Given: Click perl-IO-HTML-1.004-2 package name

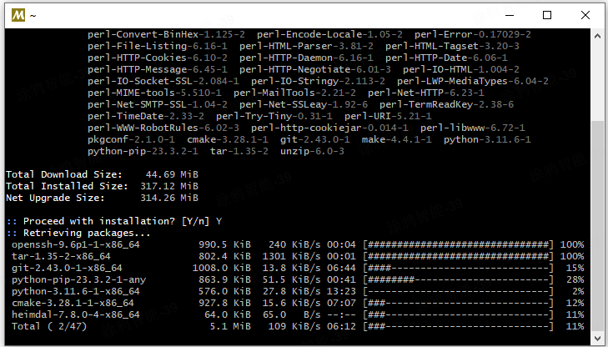Looking at the screenshot, I should [461, 69].
